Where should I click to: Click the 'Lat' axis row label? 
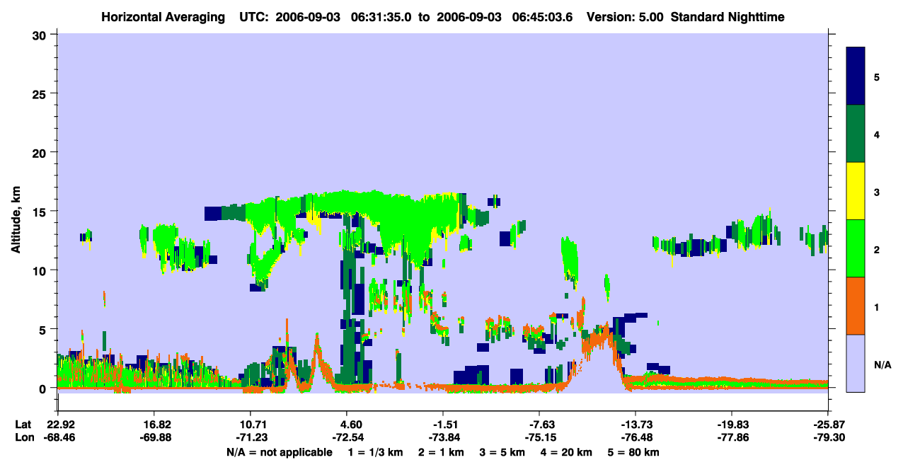point(23,425)
